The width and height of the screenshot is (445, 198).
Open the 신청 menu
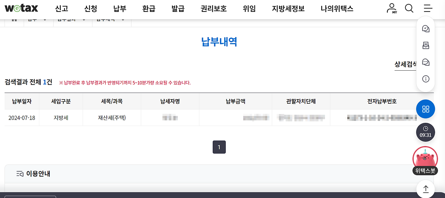[x=91, y=9]
